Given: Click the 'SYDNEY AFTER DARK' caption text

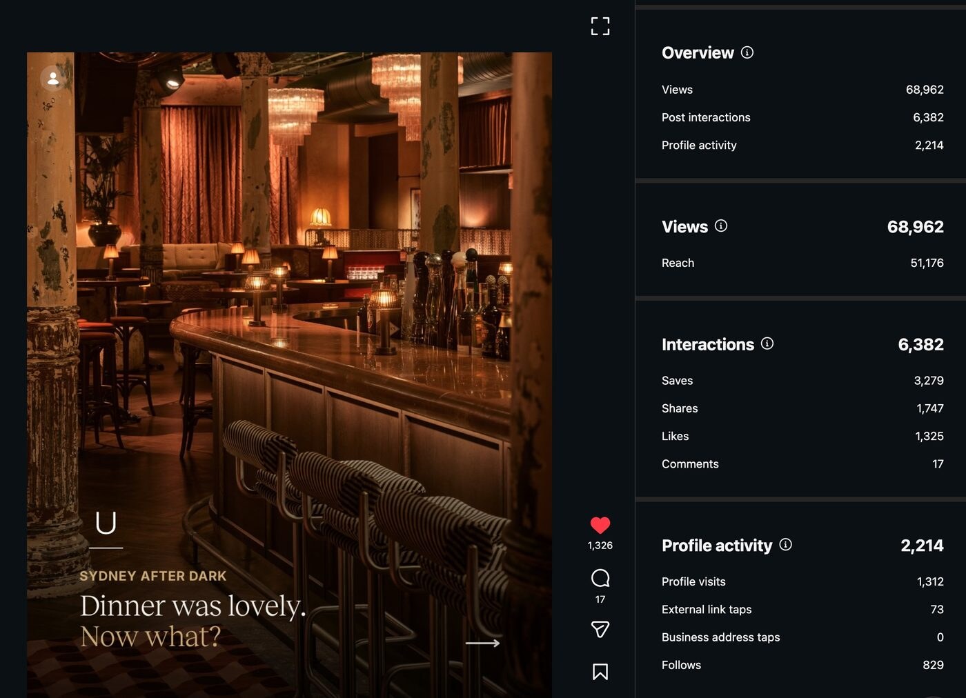Looking at the screenshot, I should (x=152, y=576).
